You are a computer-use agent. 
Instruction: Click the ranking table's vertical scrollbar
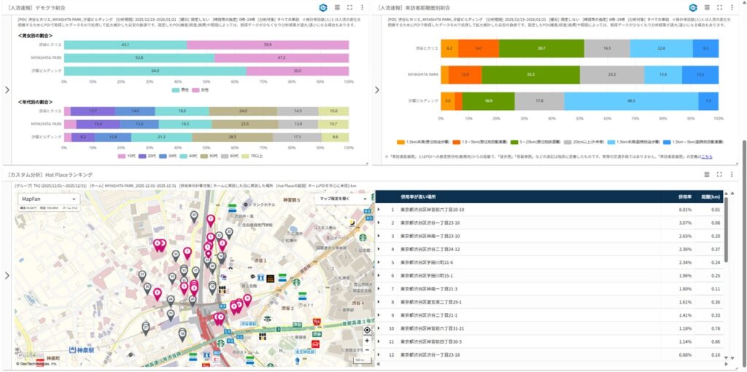coord(727,240)
